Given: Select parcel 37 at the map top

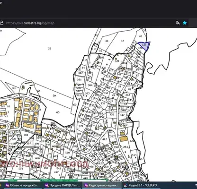Looking at the screenshot, I should tap(122, 41).
